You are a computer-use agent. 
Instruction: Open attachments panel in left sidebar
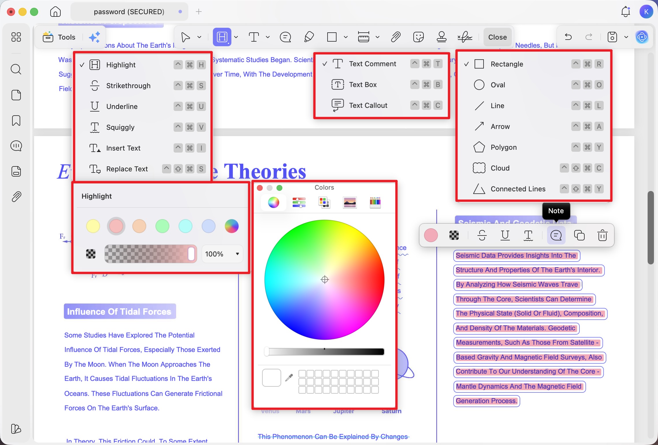[x=16, y=197]
